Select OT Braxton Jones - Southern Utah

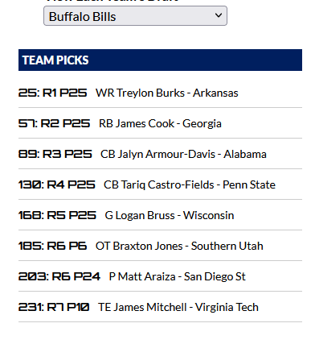click(179, 246)
